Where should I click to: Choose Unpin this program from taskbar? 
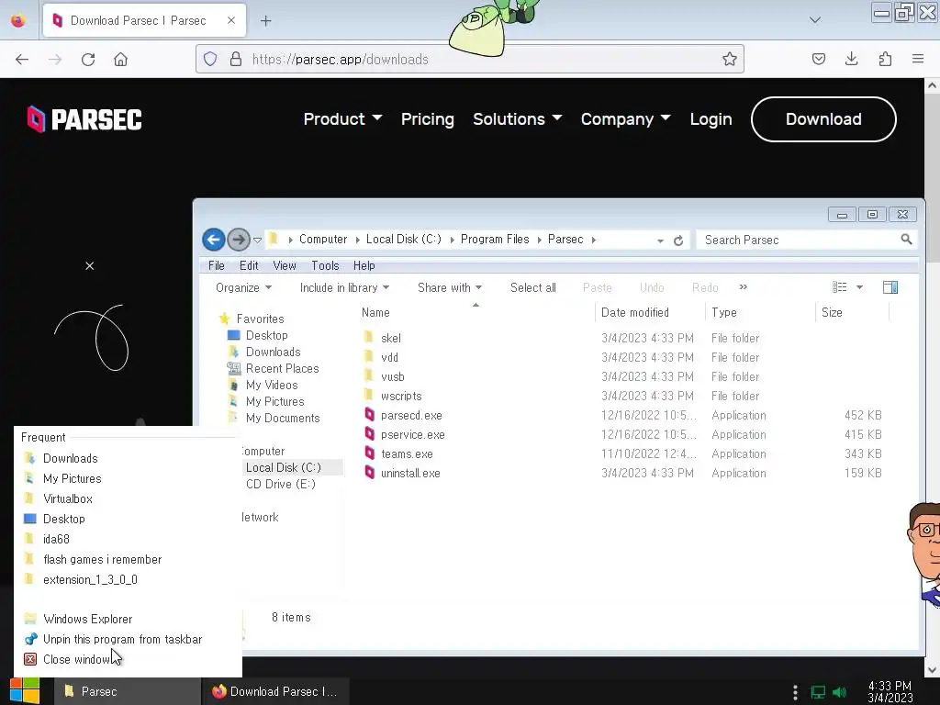click(122, 639)
